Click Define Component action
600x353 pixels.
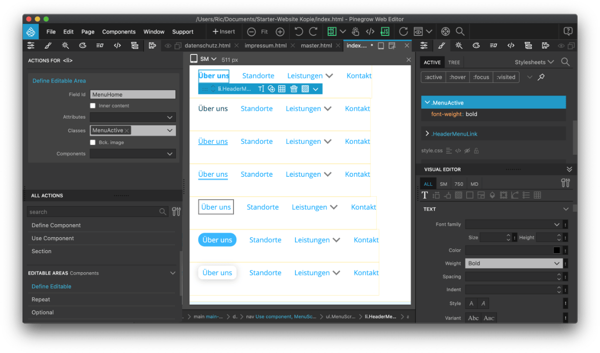point(56,225)
